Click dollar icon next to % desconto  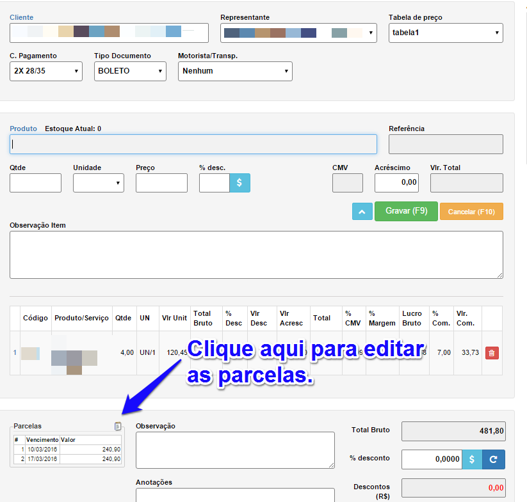click(x=472, y=459)
